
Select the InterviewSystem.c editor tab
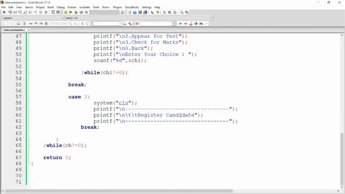coord(14,30)
